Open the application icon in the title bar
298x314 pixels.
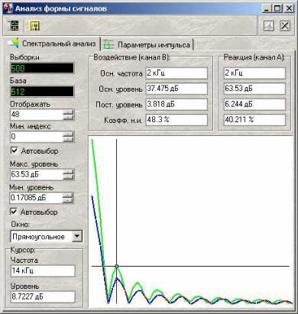pos(8,8)
